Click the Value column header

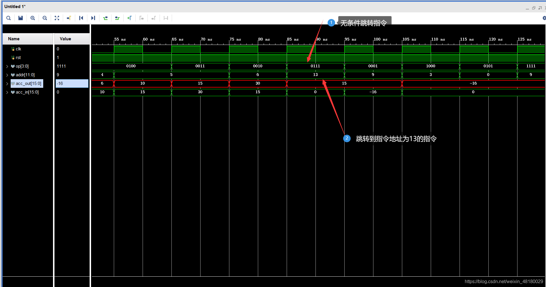click(72, 39)
